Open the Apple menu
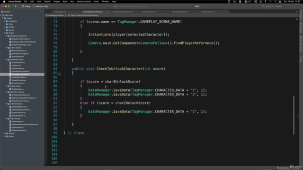This screenshot has height=170, width=303. (x=4, y=1)
